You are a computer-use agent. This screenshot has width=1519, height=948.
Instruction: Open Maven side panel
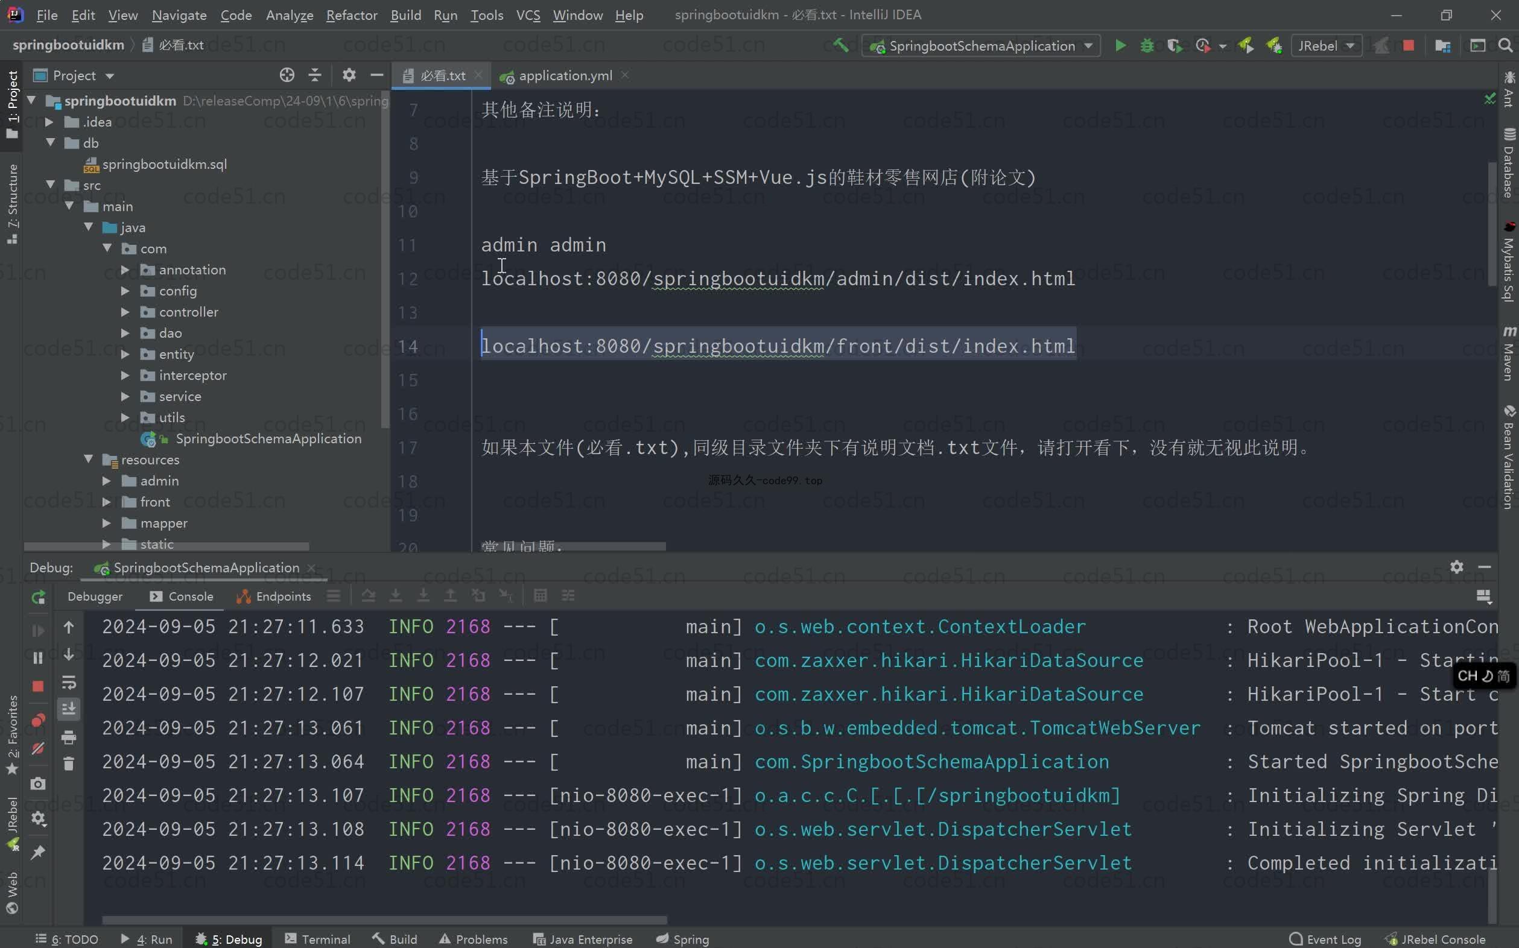point(1509,353)
